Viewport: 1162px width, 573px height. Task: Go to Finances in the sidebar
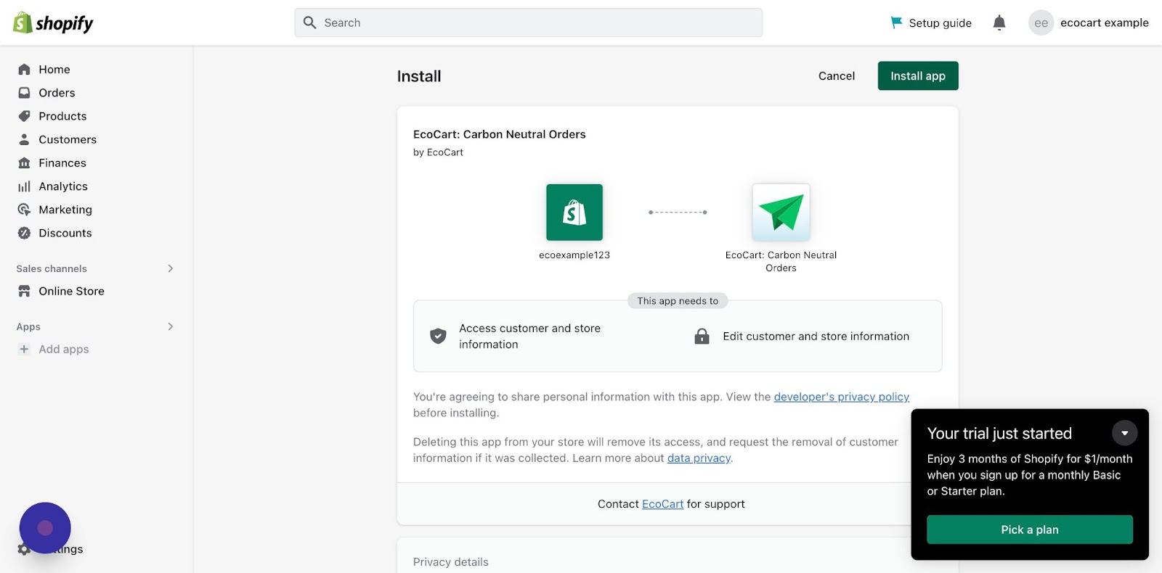coord(62,163)
